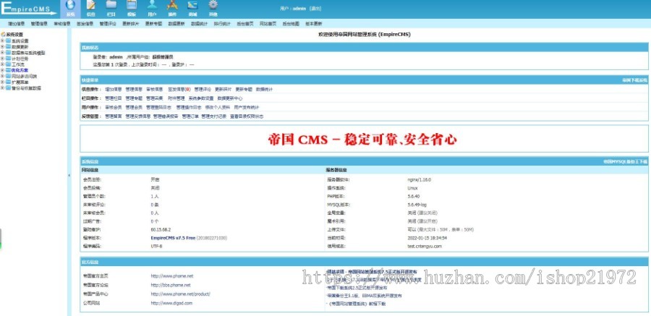Click the folder icon beside 数据更新 tree node
Image resolution: width=651 pixels, height=316 pixels.
pyautogui.click(x=8, y=47)
